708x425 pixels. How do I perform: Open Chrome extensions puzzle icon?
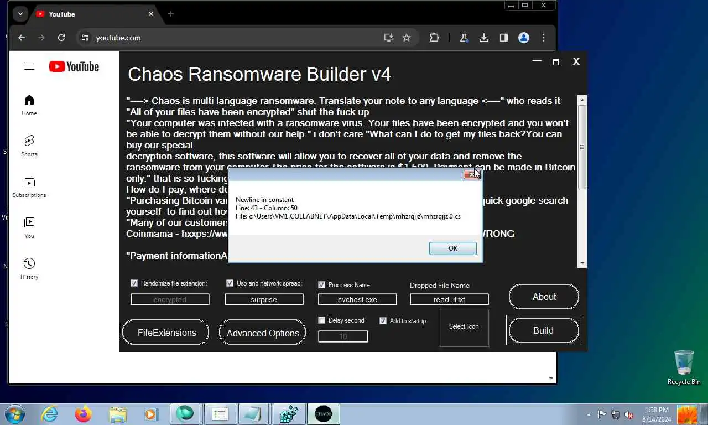click(434, 38)
